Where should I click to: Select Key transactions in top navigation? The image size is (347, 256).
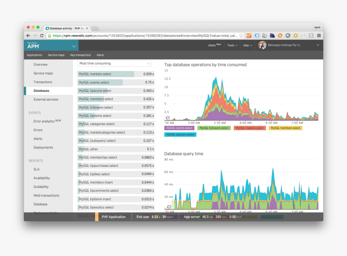click(80, 55)
